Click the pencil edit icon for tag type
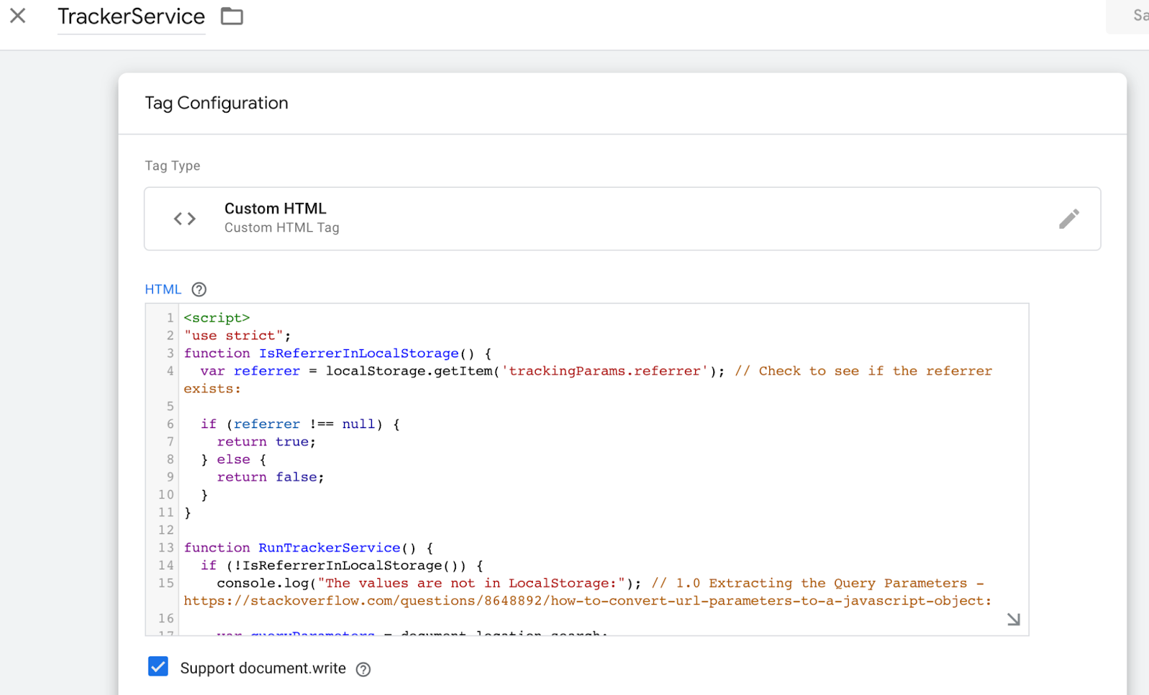Screen dimensions: 1149x695 [1069, 219]
